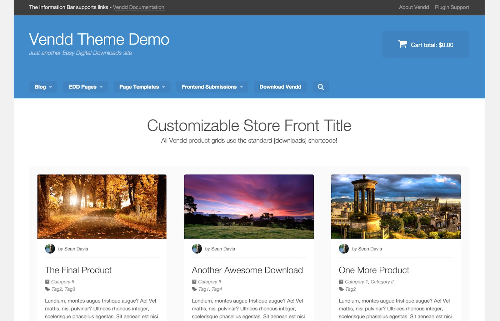Screen dimensions: 500x321
Task: Click tag icon under Another Awesome Download
Action: click(194, 289)
